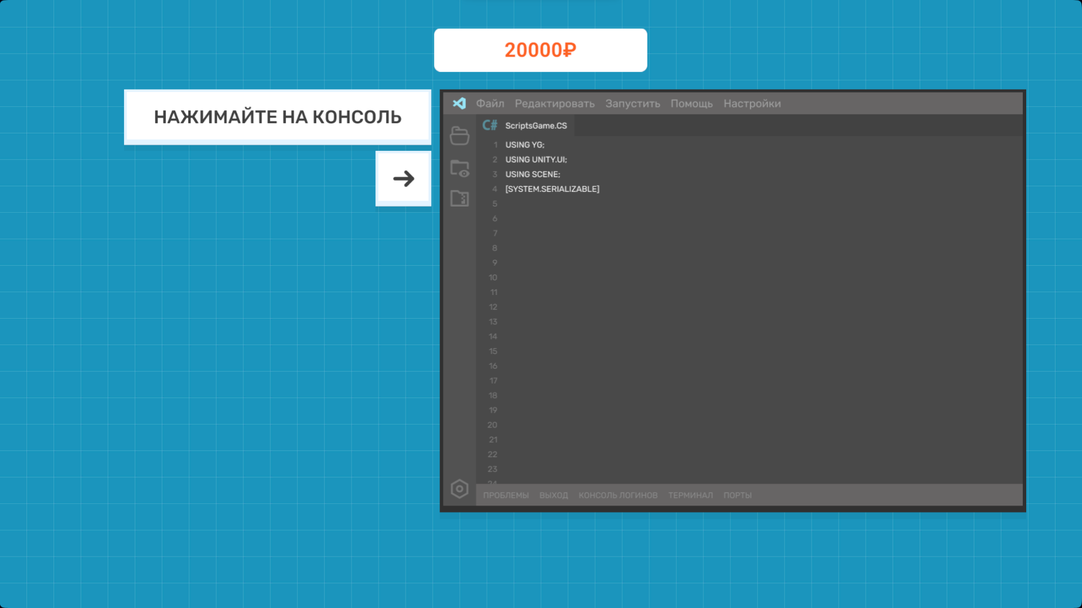Viewport: 1082px width, 608px height.
Task: Switch to the ПРОБЛЕМЫ panel tab
Action: coord(505,495)
